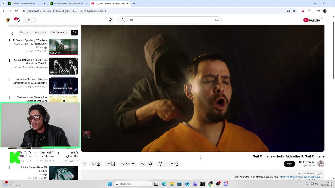The width and height of the screenshot is (335, 188).
Task: Save the video to a playlist
Action: (x=111, y=164)
